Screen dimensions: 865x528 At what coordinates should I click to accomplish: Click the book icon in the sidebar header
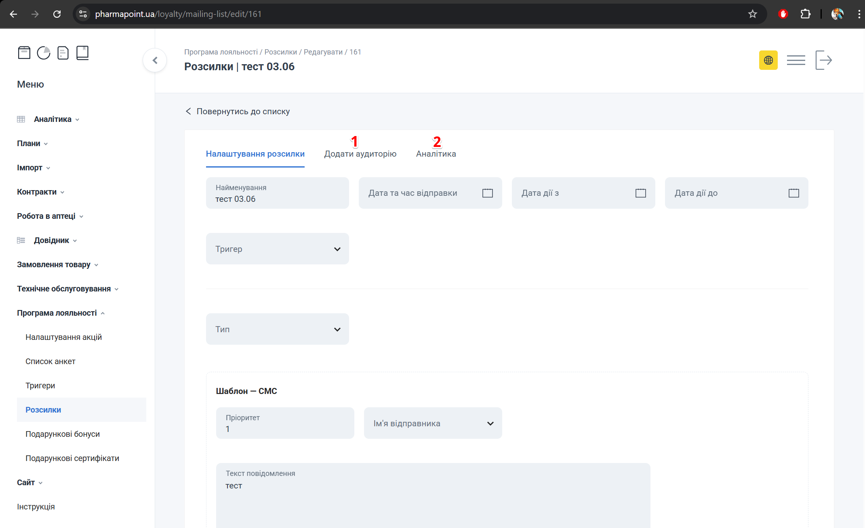point(82,52)
